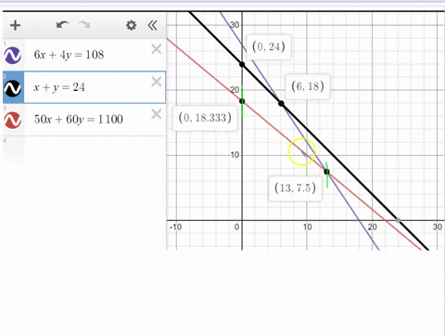Viewport: 445px width, 336px height.
Task: Undo the last change
Action: click(62, 25)
